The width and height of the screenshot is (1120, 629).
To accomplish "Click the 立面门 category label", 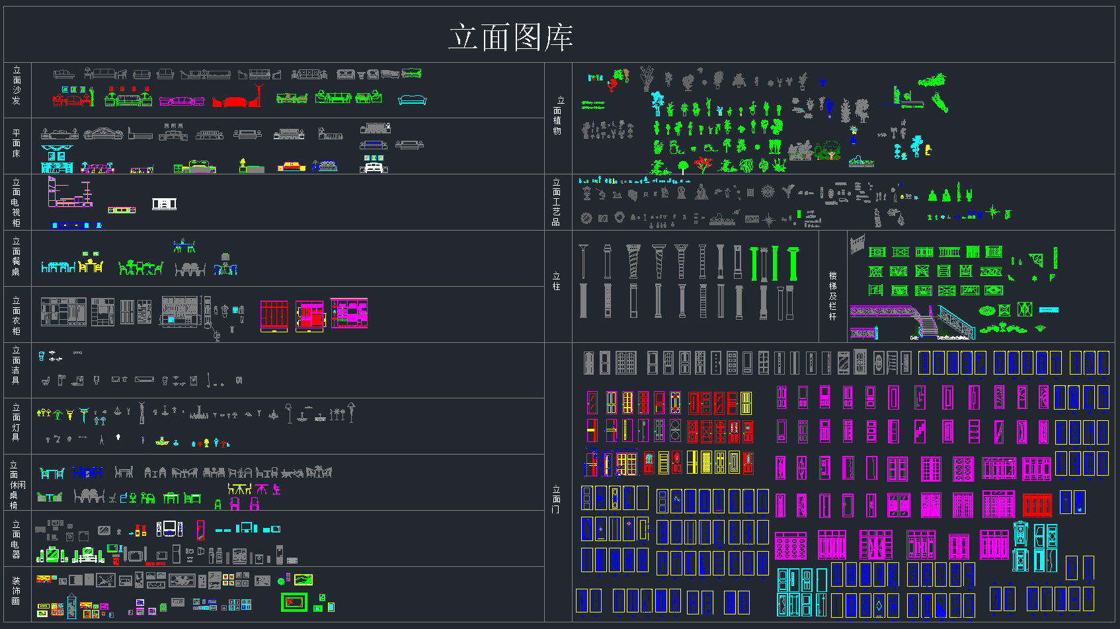I will pos(556,499).
